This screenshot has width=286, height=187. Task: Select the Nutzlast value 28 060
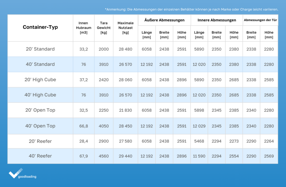[x=125, y=80]
